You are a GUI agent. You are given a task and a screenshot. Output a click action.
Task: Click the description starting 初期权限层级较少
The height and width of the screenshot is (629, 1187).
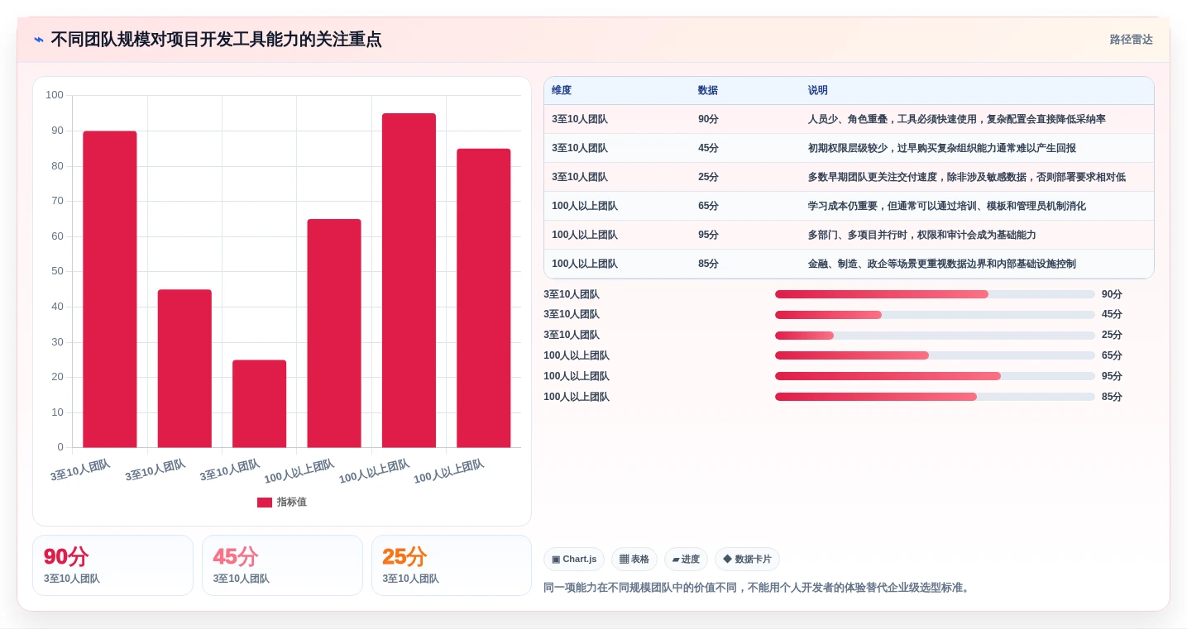[x=942, y=148]
